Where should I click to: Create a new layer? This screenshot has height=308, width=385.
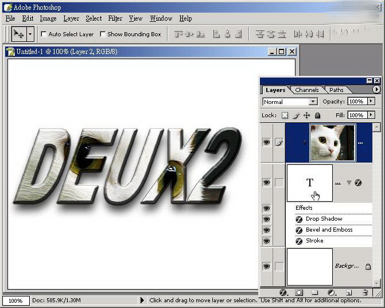click(349, 292)
